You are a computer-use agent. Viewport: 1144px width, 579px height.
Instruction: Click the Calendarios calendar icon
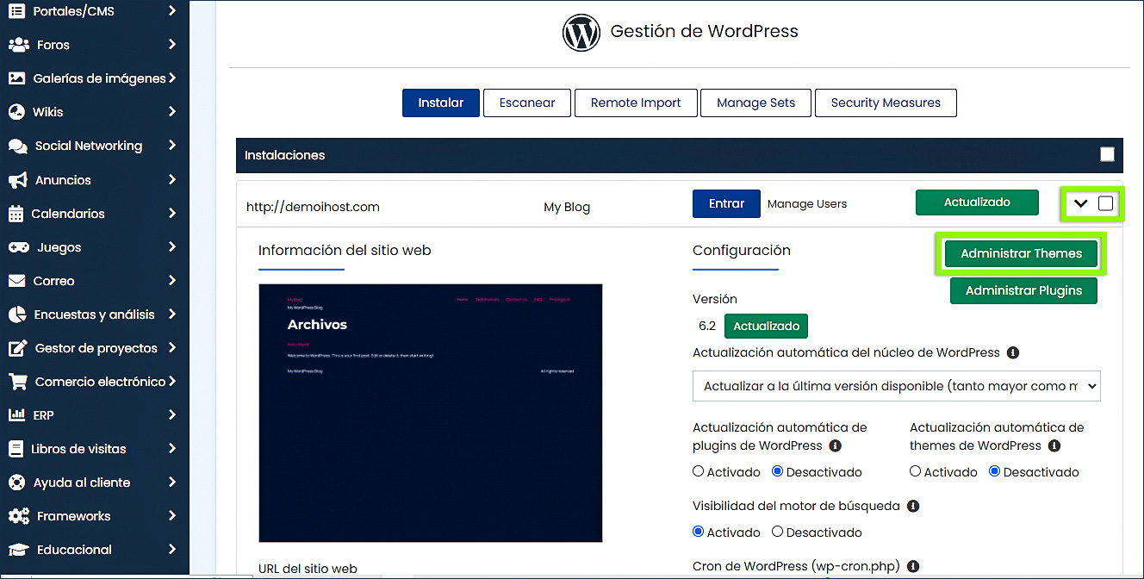(x=16, y=214)
